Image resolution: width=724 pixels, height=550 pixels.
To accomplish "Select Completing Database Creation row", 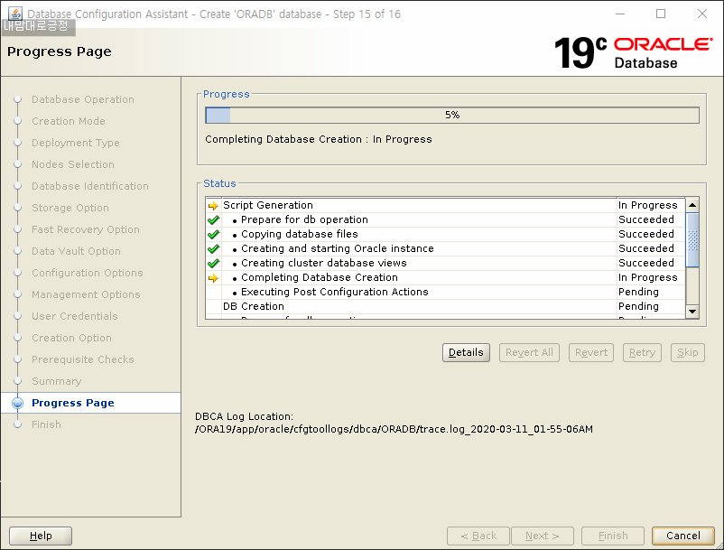I will [x=445, y=277].
